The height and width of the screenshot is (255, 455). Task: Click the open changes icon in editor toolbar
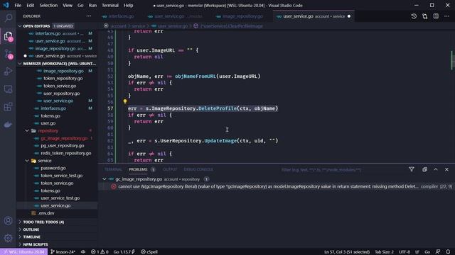click(425, 16)
